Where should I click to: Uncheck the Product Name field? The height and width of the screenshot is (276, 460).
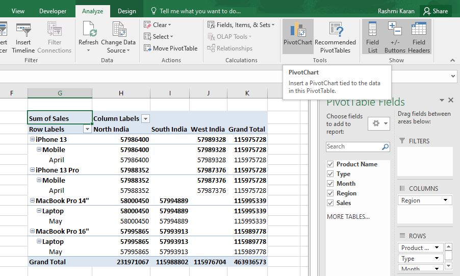click(330, 164)
